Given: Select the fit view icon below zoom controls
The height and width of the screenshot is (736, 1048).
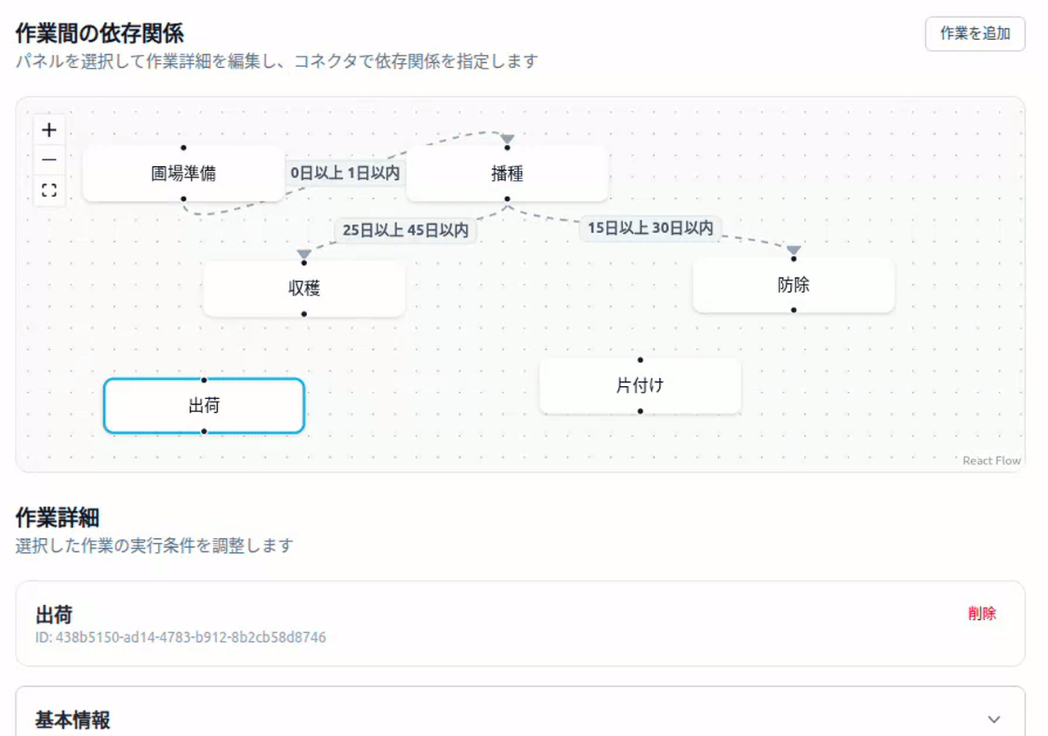Looking at the screenshot, I should (49, 190).
